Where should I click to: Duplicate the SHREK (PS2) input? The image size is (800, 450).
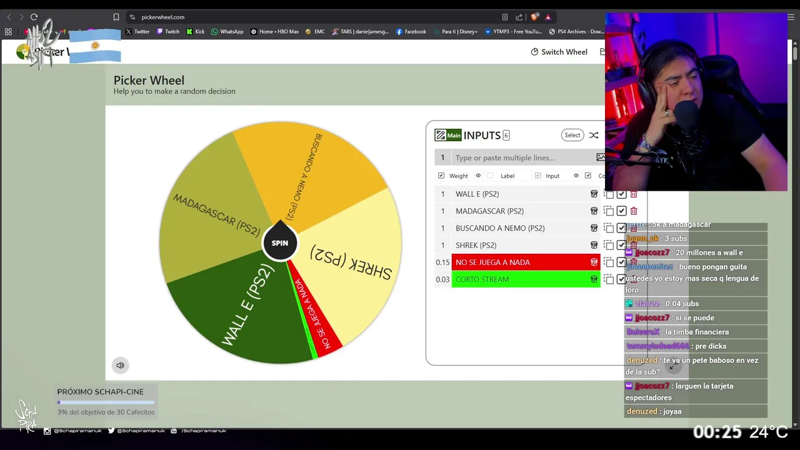(609, 245)
